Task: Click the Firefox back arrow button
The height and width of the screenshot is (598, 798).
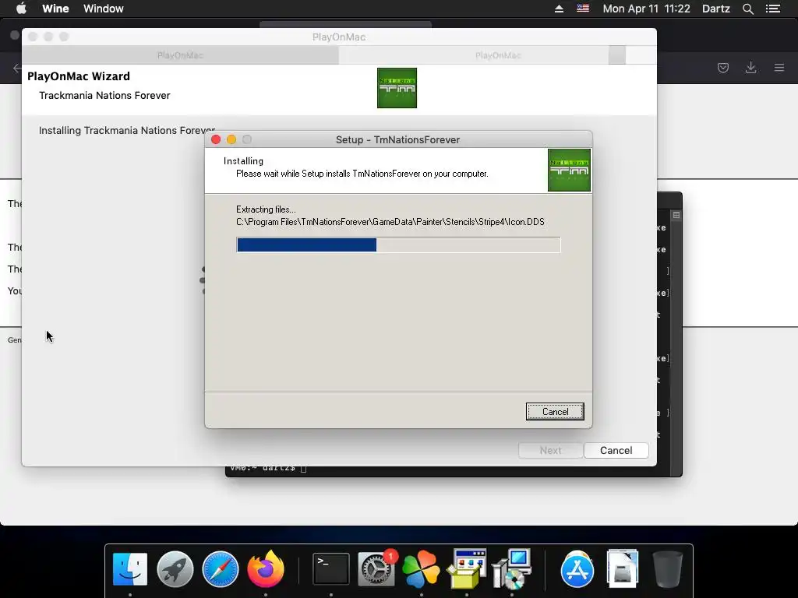Action: click(x=17, y=68)
